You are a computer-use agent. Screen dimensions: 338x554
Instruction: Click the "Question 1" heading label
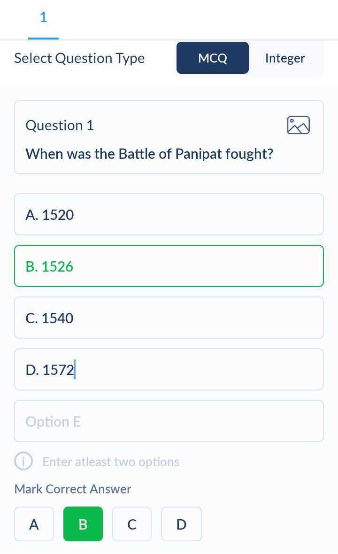coord(60,125)
